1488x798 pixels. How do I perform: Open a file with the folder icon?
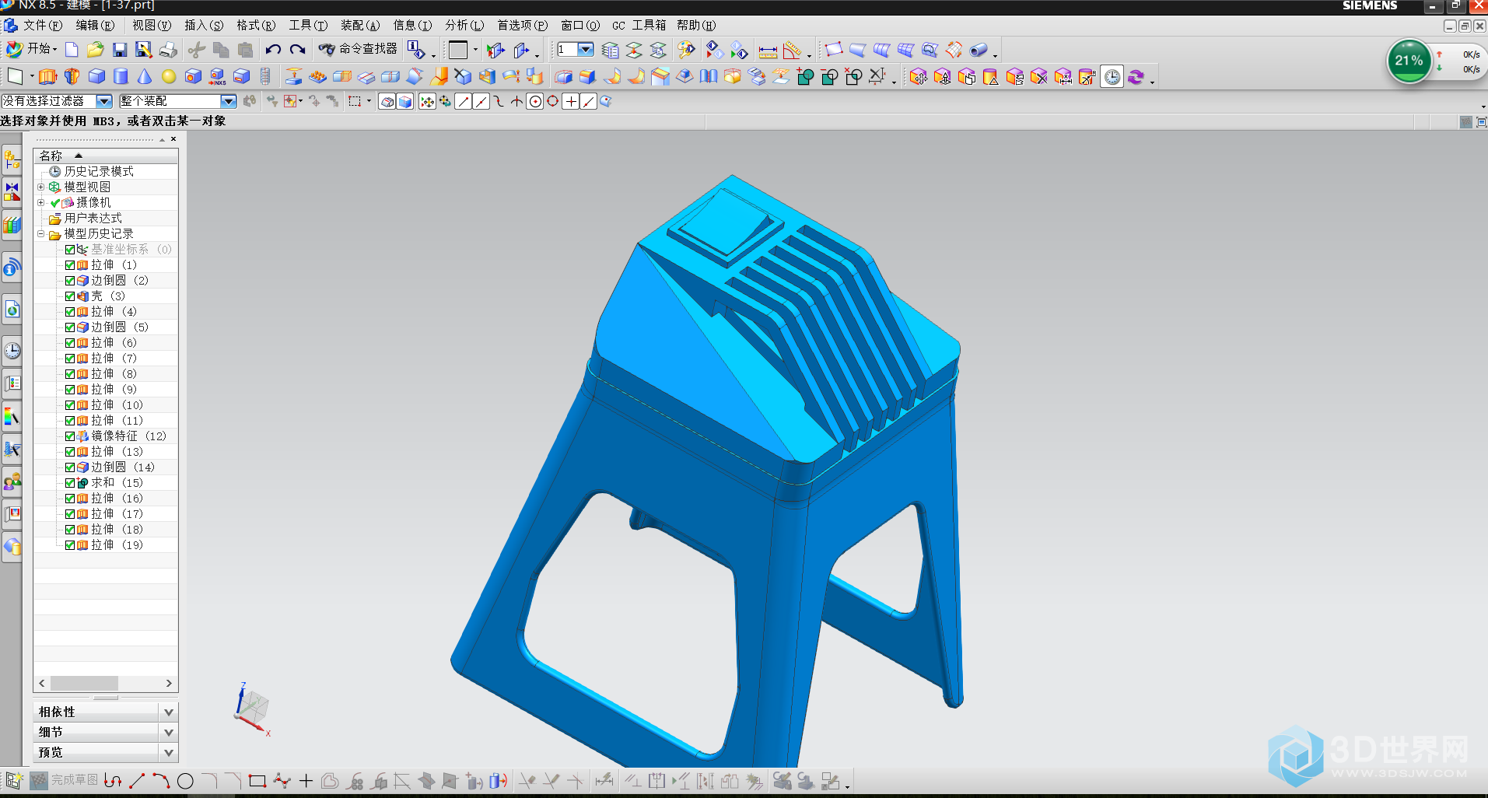pyautogui.click(x=95, y=50)
